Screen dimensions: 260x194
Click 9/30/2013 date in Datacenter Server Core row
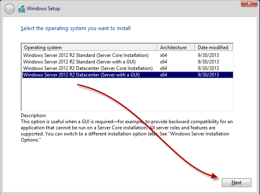[208, 68]
